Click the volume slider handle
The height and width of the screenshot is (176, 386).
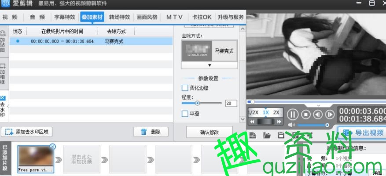pyautogui.click(x=327, y=125)
